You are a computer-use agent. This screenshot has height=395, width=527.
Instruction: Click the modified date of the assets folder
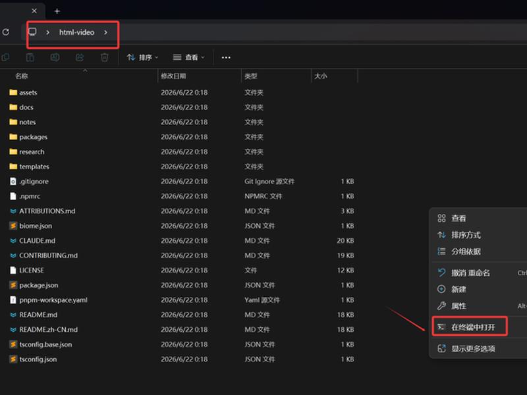click(x=184, y=92)
